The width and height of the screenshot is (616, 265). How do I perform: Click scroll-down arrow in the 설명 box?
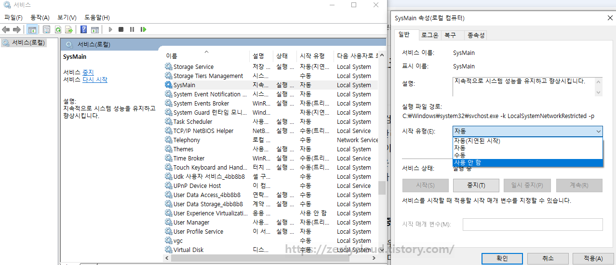(599, 92)
